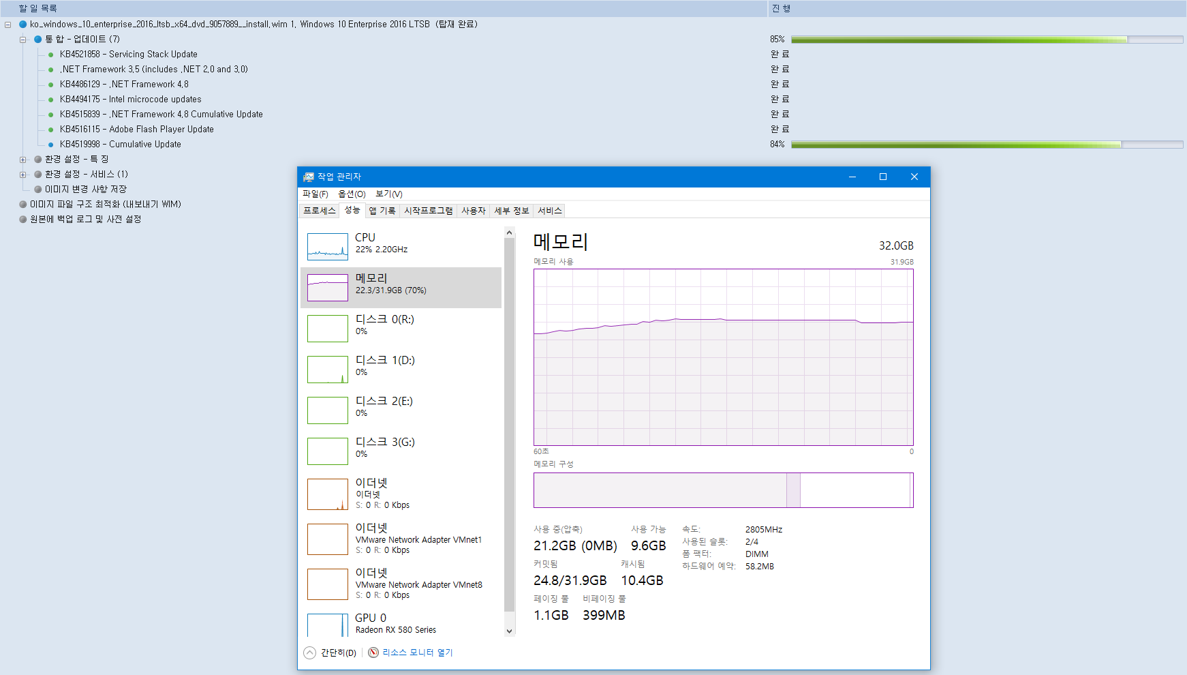Select KB4519998 Cumulative Update row
Image resolution: width=1187 pixels, height=675 pixels.
pyautogui.click(x=121, y=145)
